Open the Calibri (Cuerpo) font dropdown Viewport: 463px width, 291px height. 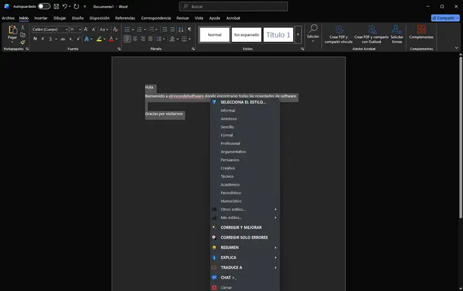[50, 29]
